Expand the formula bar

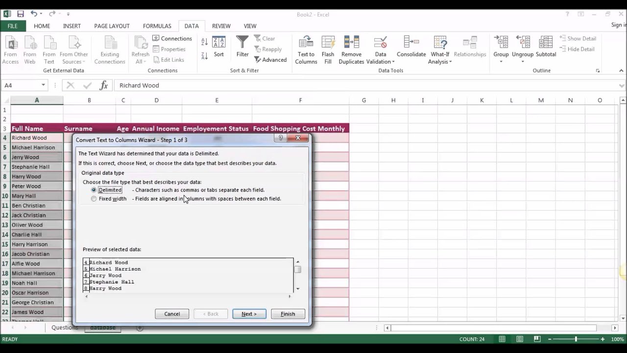622,85
